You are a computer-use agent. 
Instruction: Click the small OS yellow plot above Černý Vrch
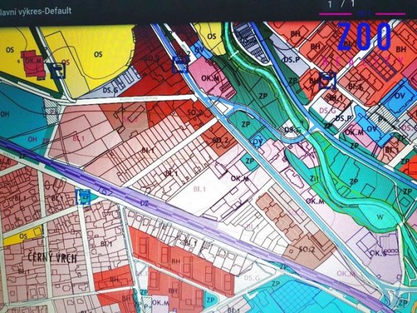[23, 236]
